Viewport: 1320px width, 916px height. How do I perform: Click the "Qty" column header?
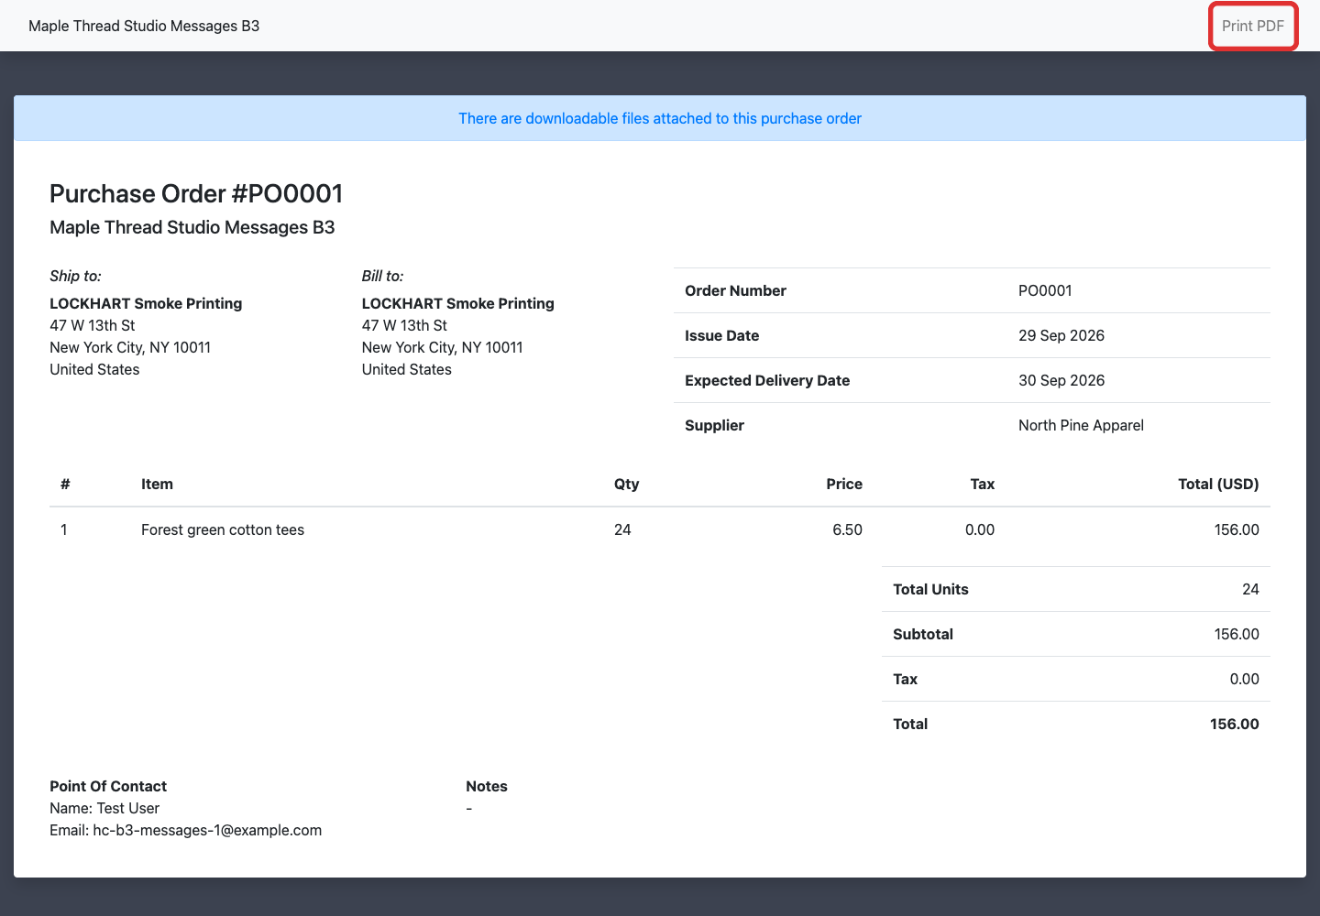pyautogui.click(x=627, y=484)
